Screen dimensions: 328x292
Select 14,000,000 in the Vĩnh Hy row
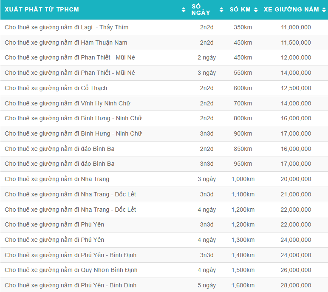point(296,103)
